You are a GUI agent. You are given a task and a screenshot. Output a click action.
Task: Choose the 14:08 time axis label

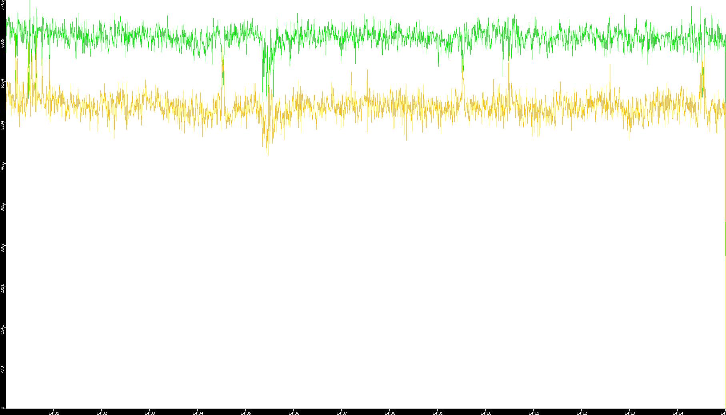390,413
